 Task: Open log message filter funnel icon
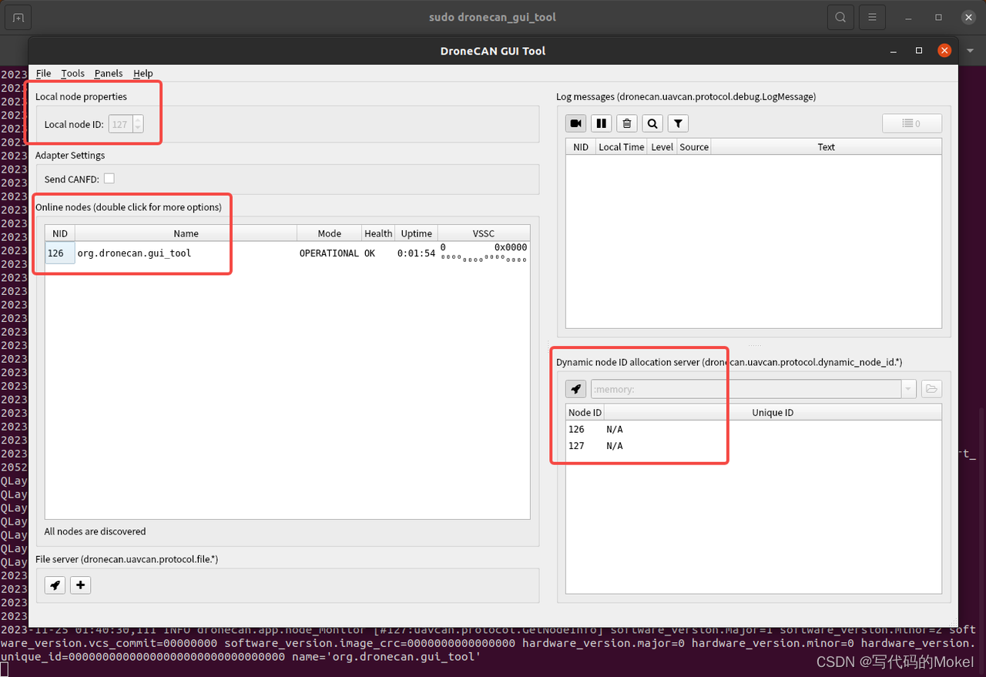click(677, 122)
